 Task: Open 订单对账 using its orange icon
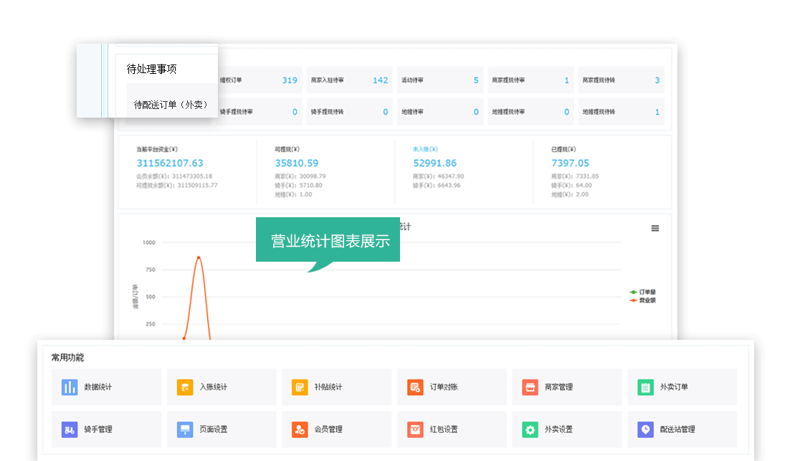[415, 387]
